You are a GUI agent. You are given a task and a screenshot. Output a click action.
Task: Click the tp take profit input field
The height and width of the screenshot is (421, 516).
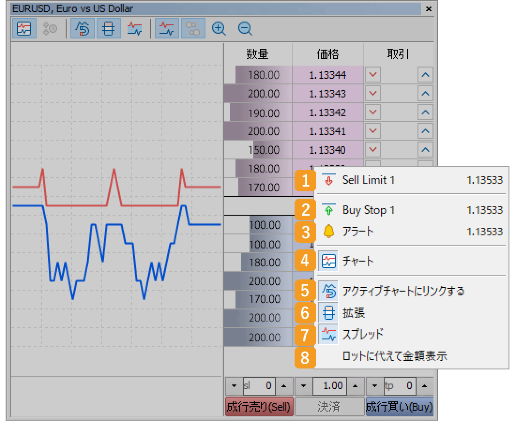point(400,386)
